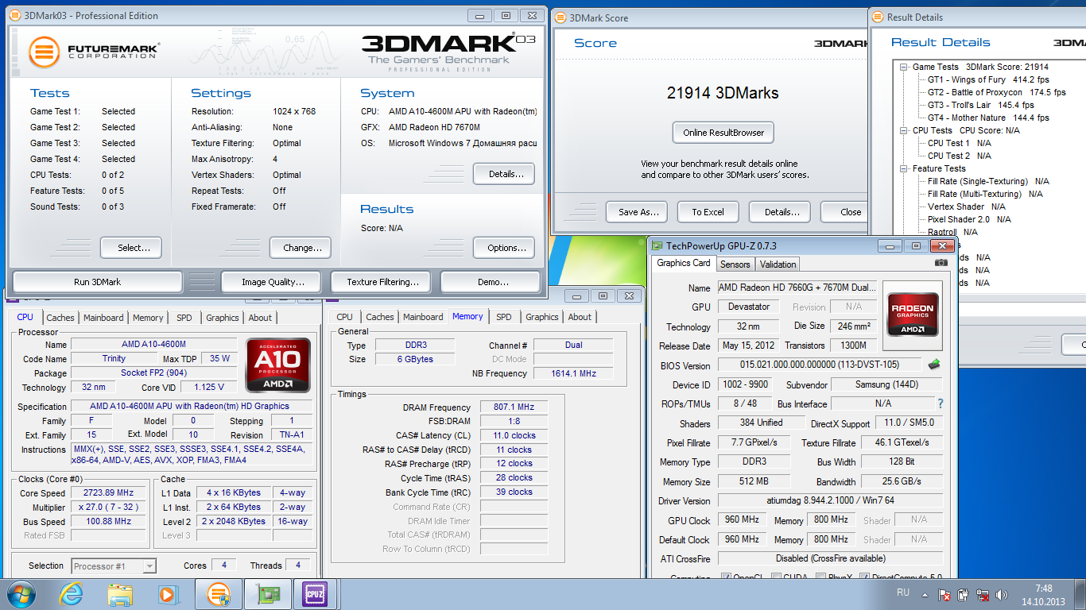The image size is (1086, 610).
Task: Click the network tray icon
Action: click(983, 593)
